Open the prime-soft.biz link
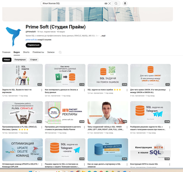 [x=31, y=40]
